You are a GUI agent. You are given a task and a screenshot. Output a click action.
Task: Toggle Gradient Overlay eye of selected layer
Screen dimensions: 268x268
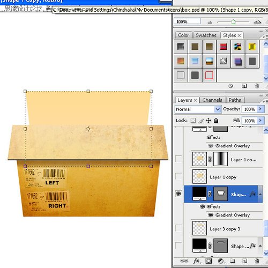pos(211,215)
